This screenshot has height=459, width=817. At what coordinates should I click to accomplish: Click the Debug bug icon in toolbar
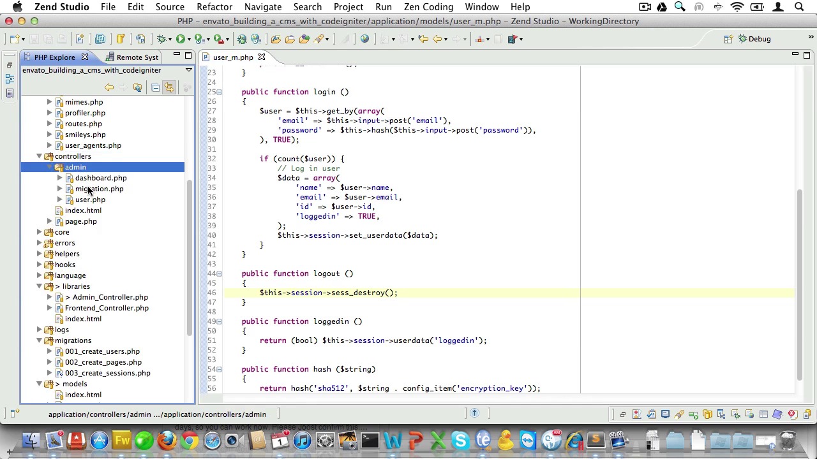tap(163, 39)
